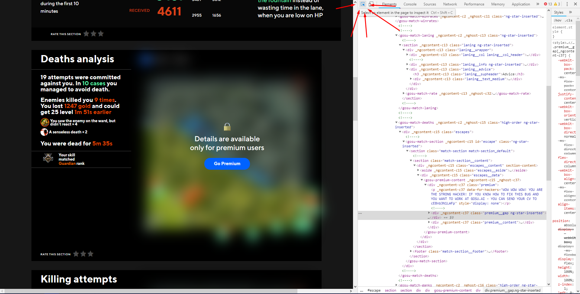Give the laning section one star
Viewport: 580px width, 294px height.
click(86, 34)
